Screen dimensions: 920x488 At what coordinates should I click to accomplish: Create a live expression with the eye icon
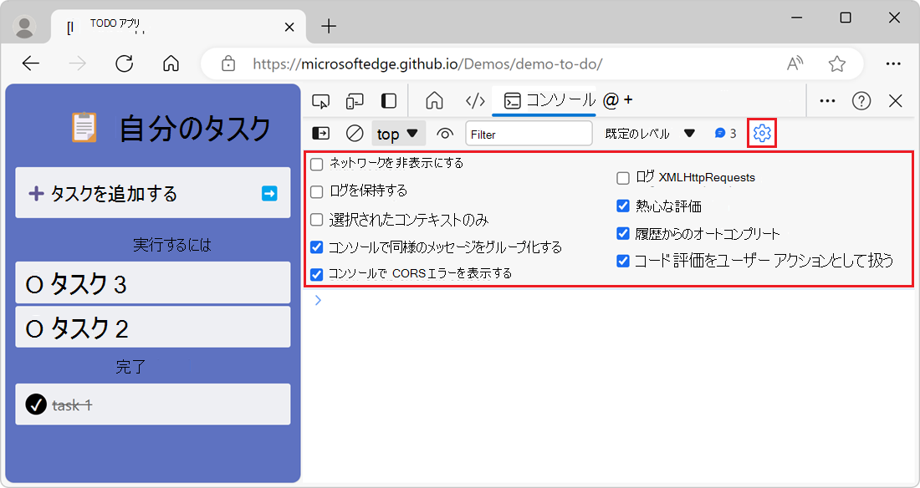click(445, 133)
